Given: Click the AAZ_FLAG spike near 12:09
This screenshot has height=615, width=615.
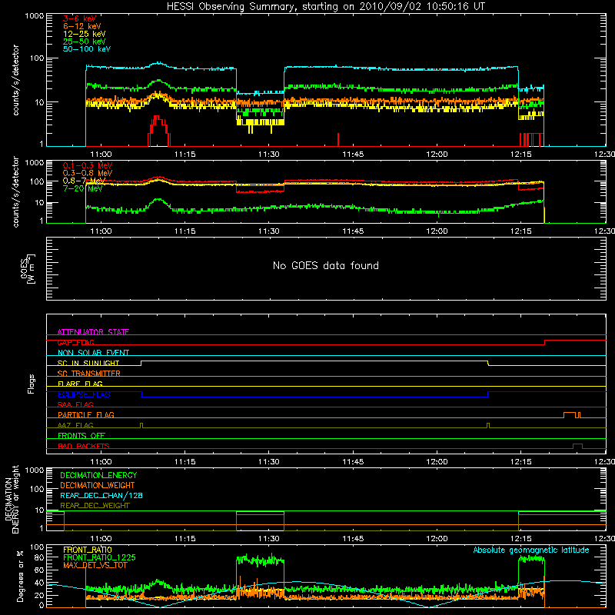Looking at the screenshot, I should pyautogui.click(x=488, y=425).
